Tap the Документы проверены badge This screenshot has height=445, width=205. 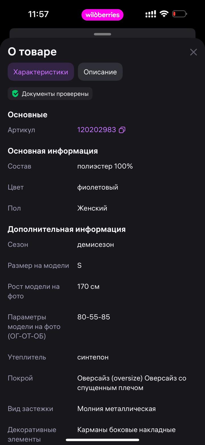pyautogui.click(x=50, y=94)
